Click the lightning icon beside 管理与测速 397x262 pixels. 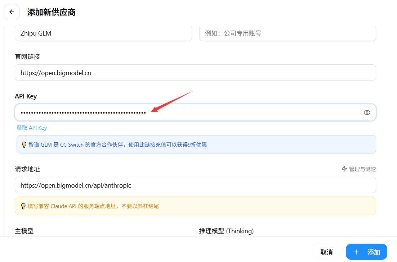[344, 169]
